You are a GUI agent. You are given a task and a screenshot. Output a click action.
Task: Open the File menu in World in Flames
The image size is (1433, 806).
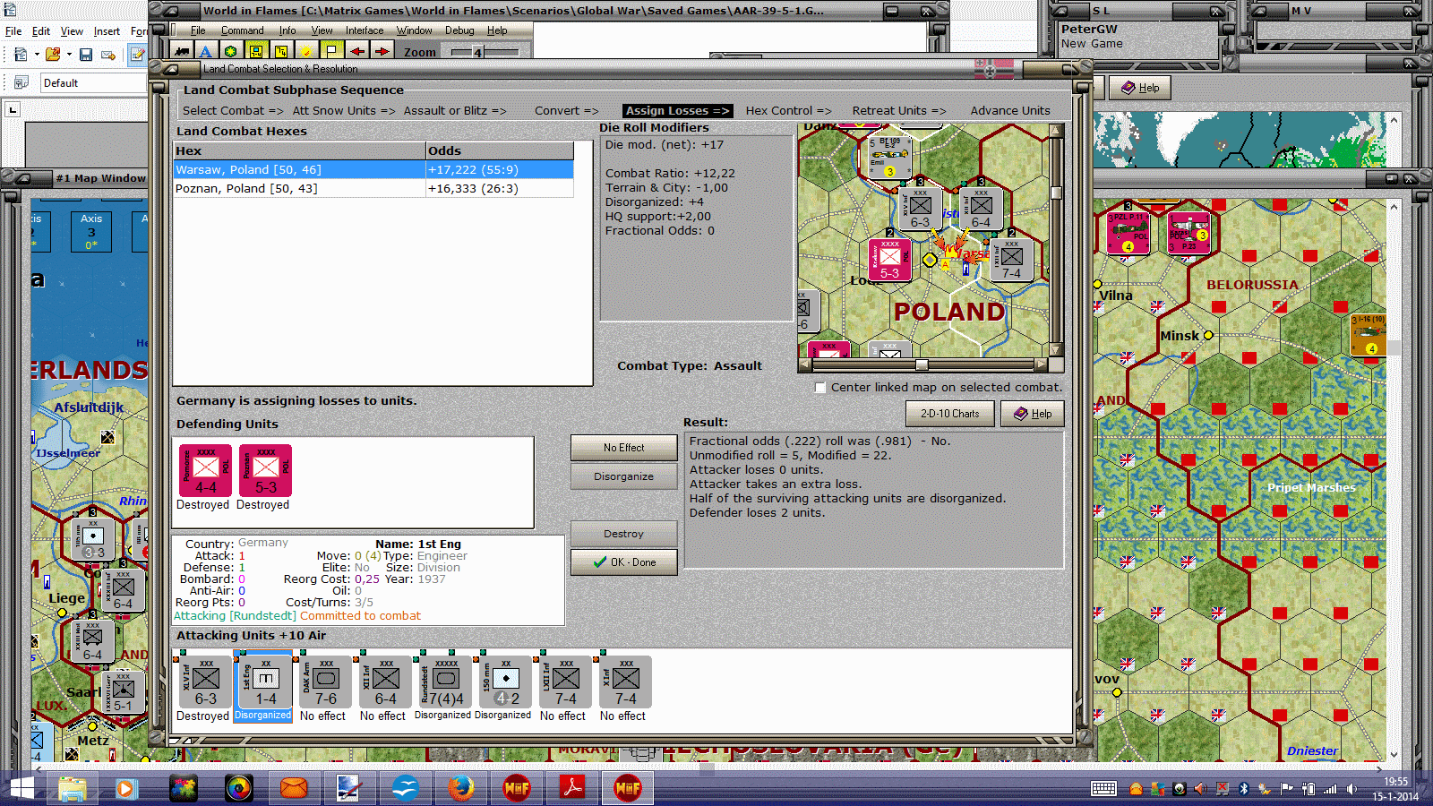(x=198, y=30)
